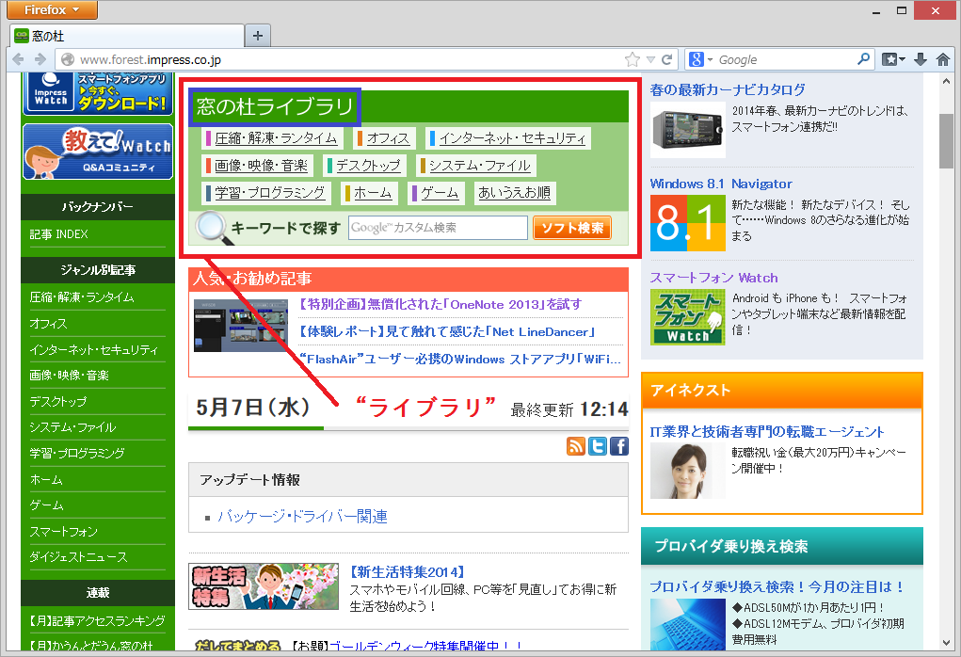The image size is (961, 657).
Task: Open the Downloads arrow icon
Action: coord(921,58)
